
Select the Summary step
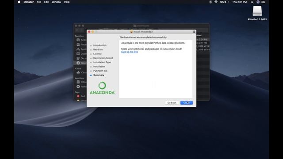pos(99,75)
